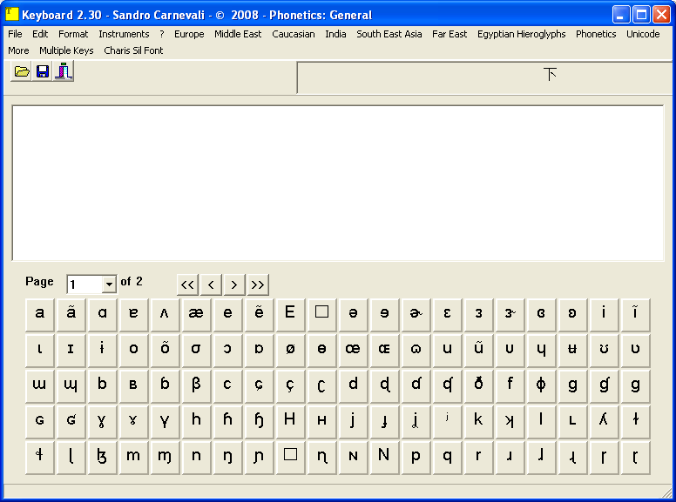
Task: Insert the plain b key
Action: tap(102, 386)
